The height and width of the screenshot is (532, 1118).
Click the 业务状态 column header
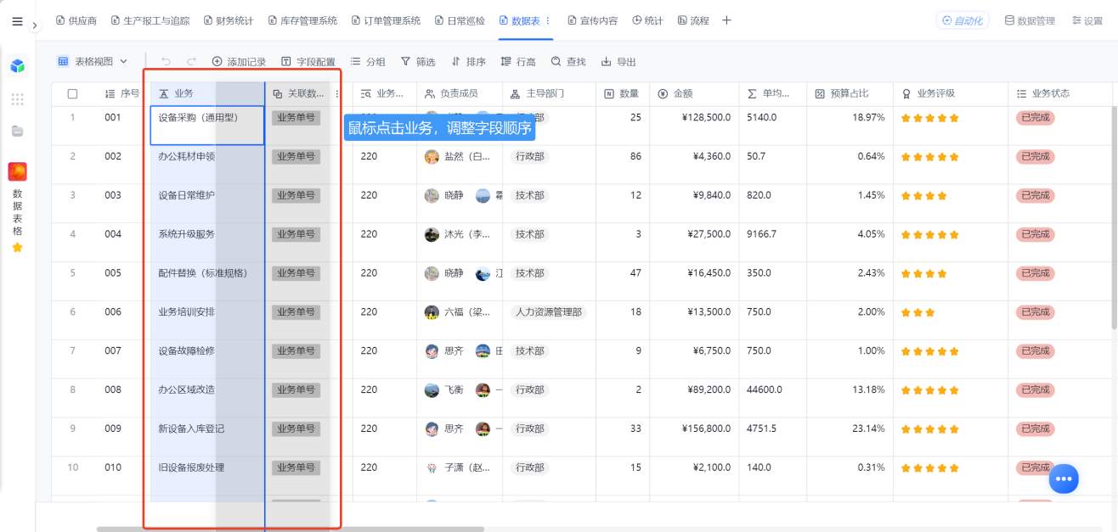1059,93
